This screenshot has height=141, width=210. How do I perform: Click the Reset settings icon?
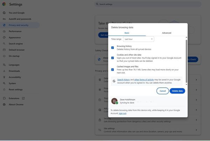(4, 89)
